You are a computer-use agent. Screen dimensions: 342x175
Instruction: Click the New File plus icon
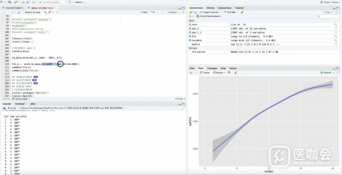click(x=2, y=2)
